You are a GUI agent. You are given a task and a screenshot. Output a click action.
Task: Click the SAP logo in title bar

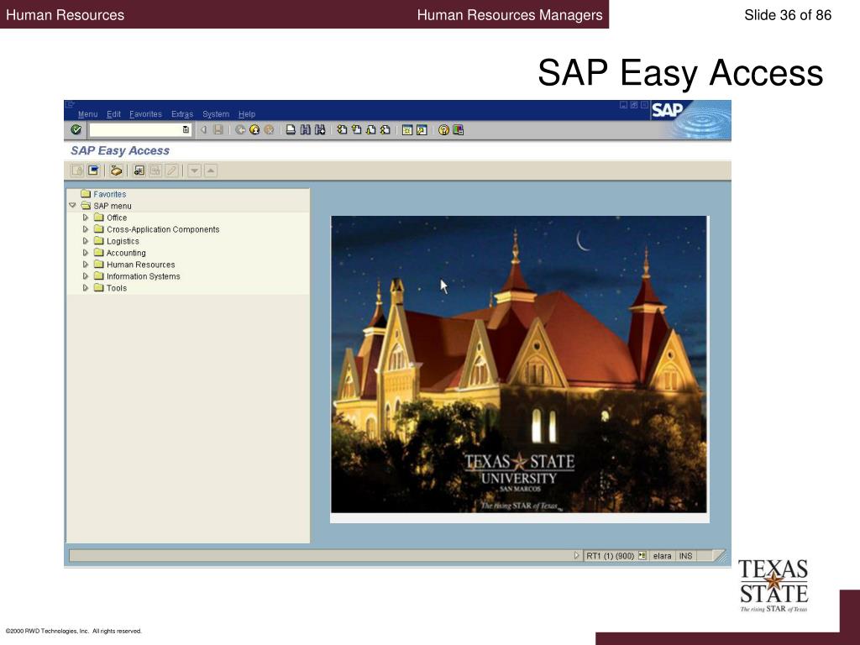click(667, 110)
